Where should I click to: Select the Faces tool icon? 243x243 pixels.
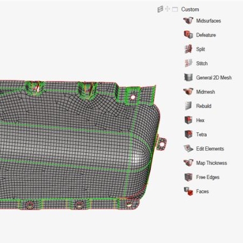pos(188,191)
